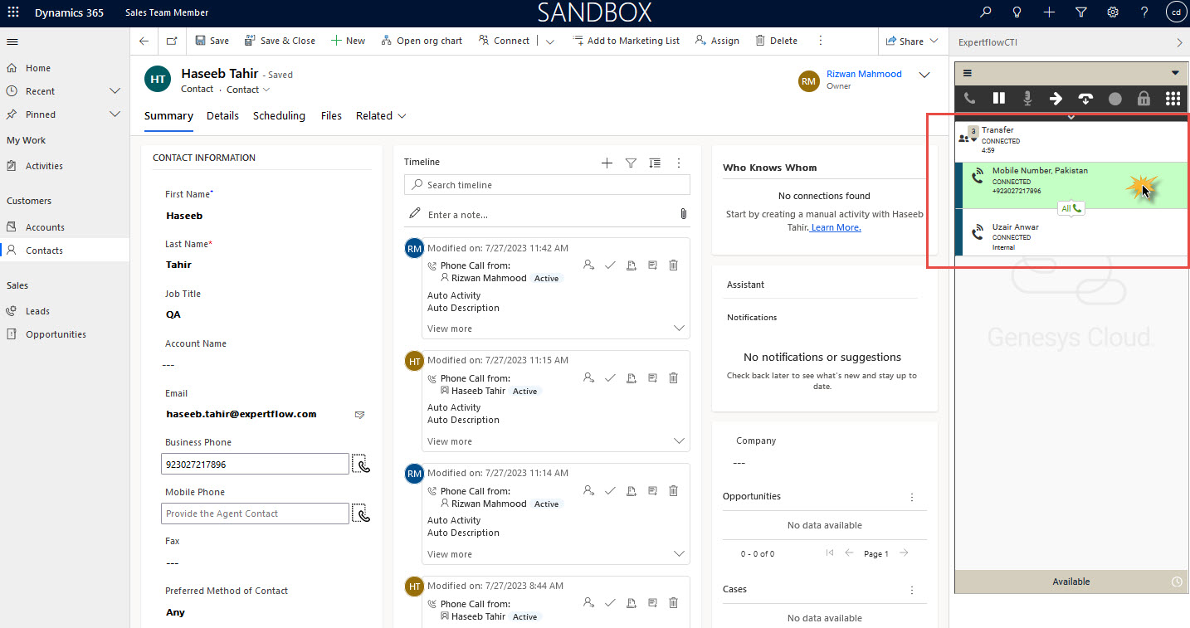Delete the 11:42 AM phone call activity
1190x628 pixels.
[673, 265]
